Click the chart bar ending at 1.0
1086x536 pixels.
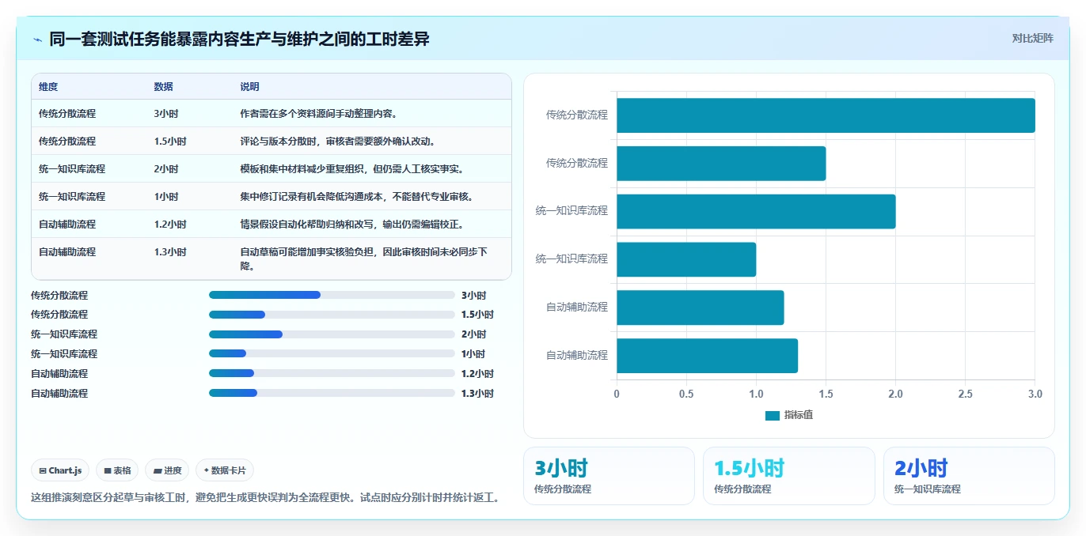tap(686, 259)
